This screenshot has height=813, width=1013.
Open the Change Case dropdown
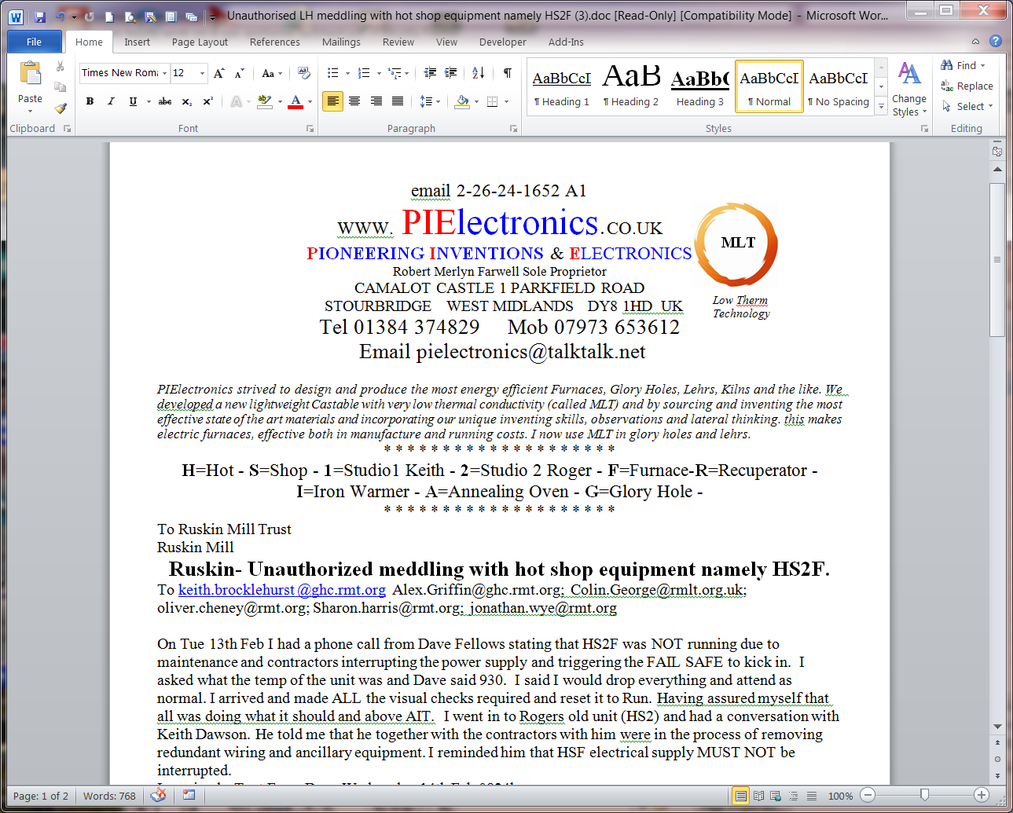[272, 73]
